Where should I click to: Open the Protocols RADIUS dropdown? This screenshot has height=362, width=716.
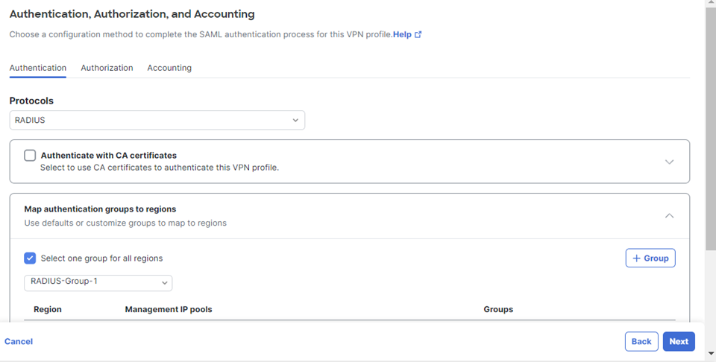157,121
